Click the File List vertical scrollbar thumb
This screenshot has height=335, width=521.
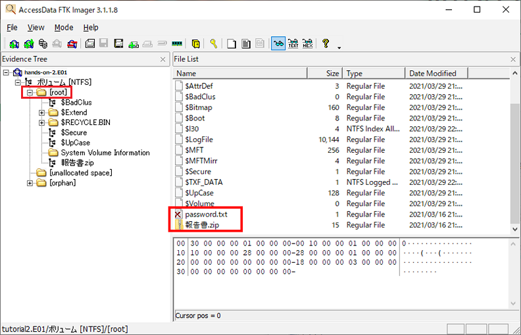(x=514, y=163)
